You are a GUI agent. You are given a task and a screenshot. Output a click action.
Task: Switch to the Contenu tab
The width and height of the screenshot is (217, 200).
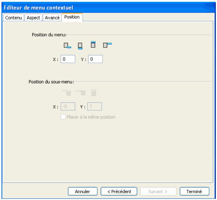[14, 17]
